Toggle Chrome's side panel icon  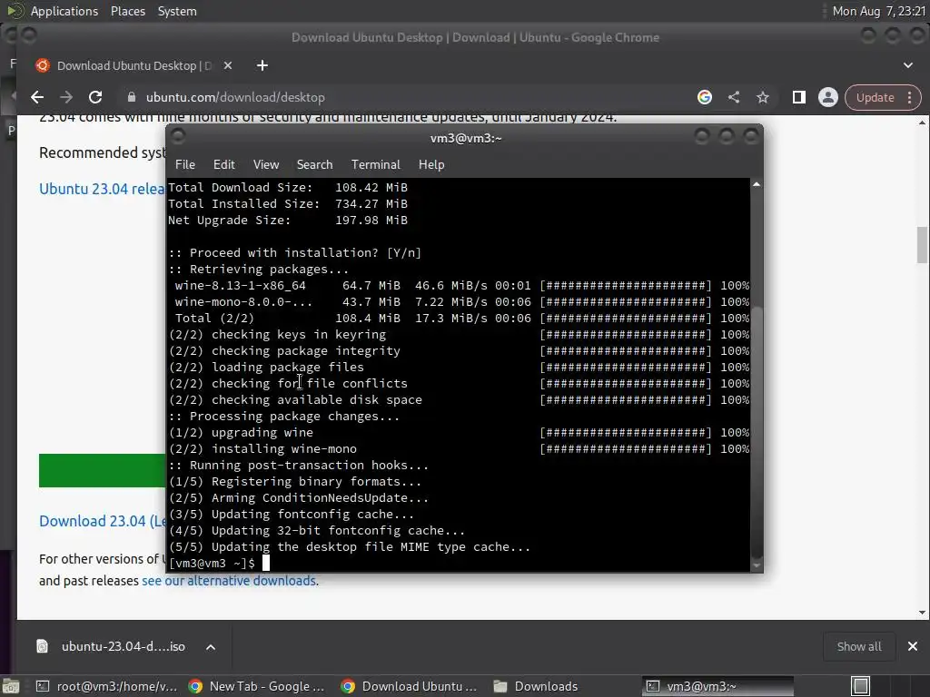click(799, 97)
